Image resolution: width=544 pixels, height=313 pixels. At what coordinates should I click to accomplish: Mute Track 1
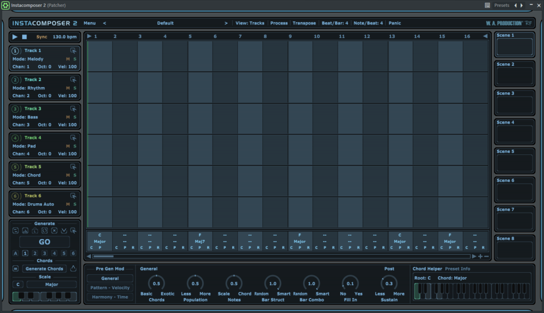tap(67, 59)
